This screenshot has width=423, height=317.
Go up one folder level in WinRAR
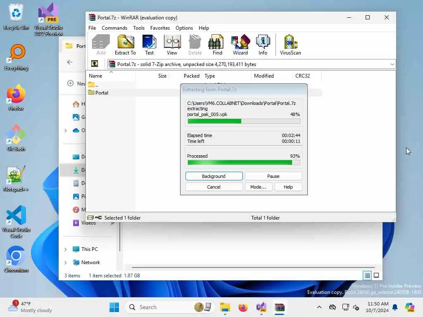[x=95, y=64]
